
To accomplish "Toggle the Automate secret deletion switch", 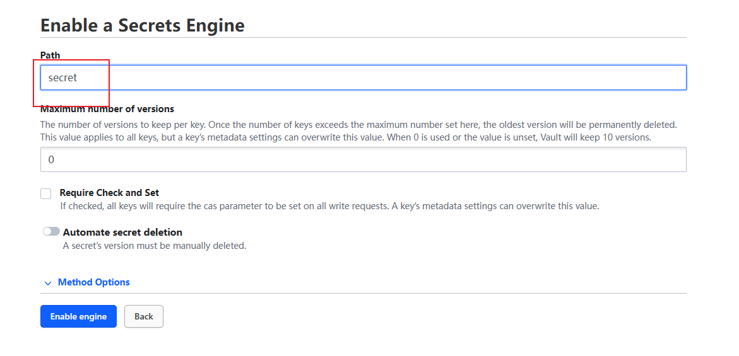I will tap(51, 232).
